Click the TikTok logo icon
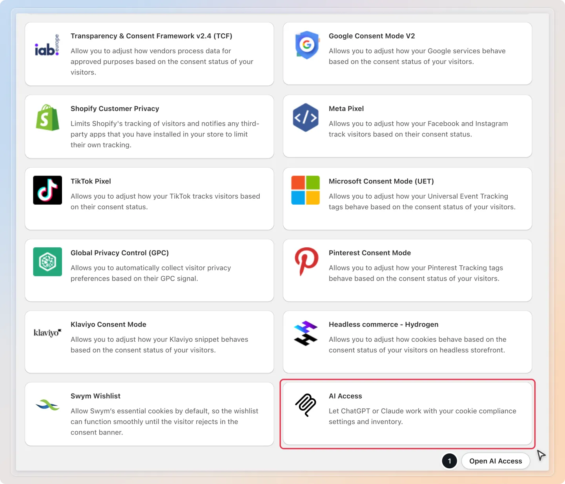 (x=47, y=190)
